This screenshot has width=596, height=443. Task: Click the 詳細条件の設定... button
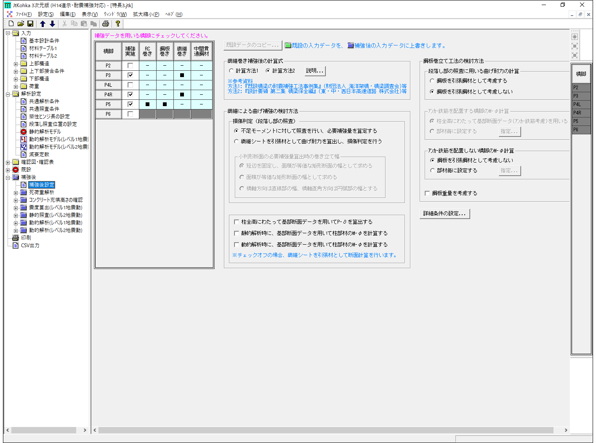[444, 214]
